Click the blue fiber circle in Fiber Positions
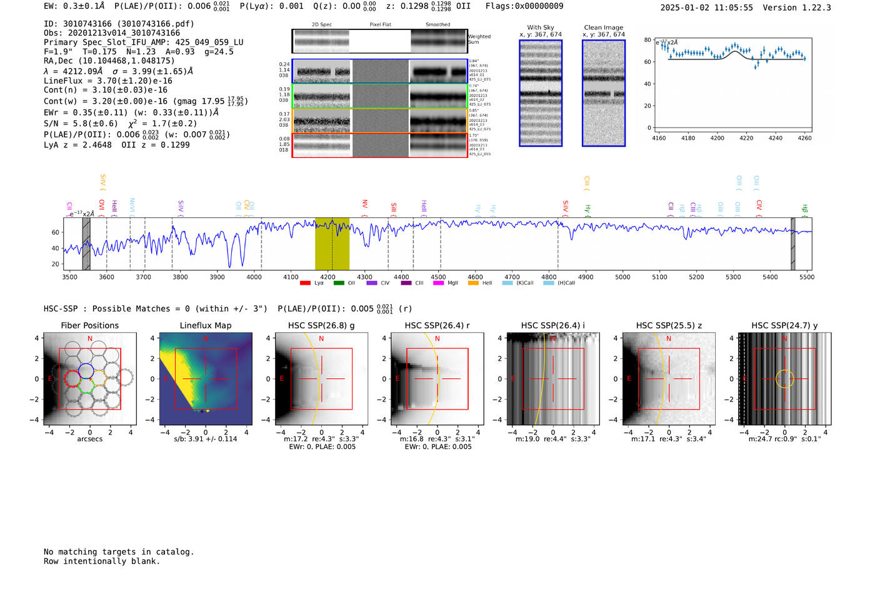 [x=86, y=371]
